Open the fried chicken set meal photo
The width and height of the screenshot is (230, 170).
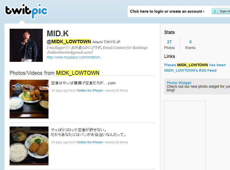point(29,99)
